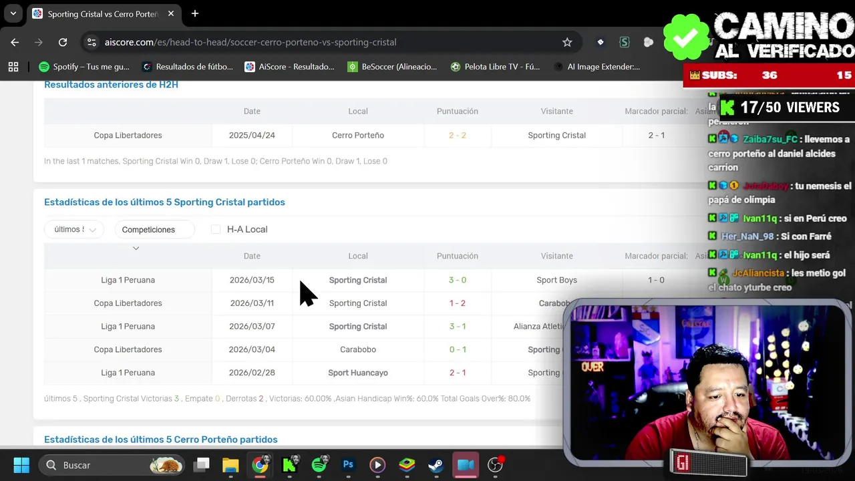Open the AiScore Resultados bookmark
Screen dimensions: 855x481
tap(290, 67)
